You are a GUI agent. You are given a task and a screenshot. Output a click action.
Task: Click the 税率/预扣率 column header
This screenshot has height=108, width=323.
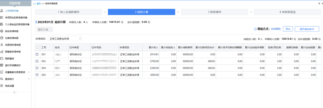click(x=274, y=47)
